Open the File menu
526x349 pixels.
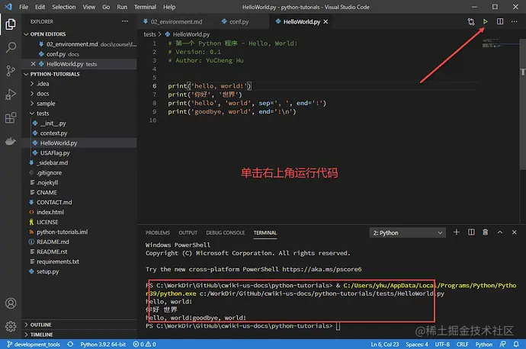[24, 7]
